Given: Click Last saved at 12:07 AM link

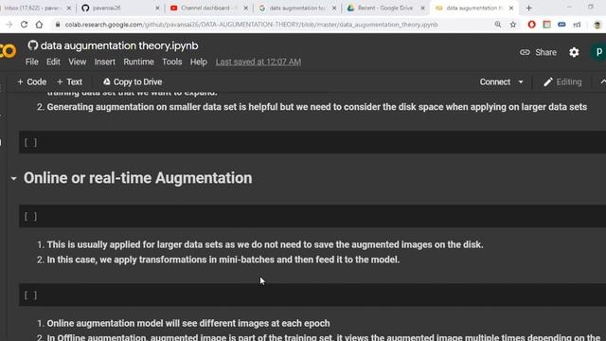Looking at the screenshot, I should 258,62.
